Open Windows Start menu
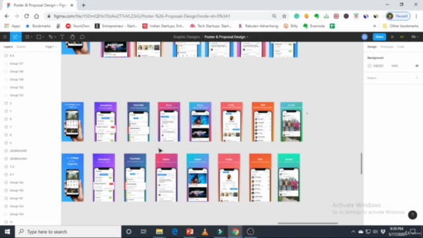Viewport: 423px width, 238px height. (7, 232)
